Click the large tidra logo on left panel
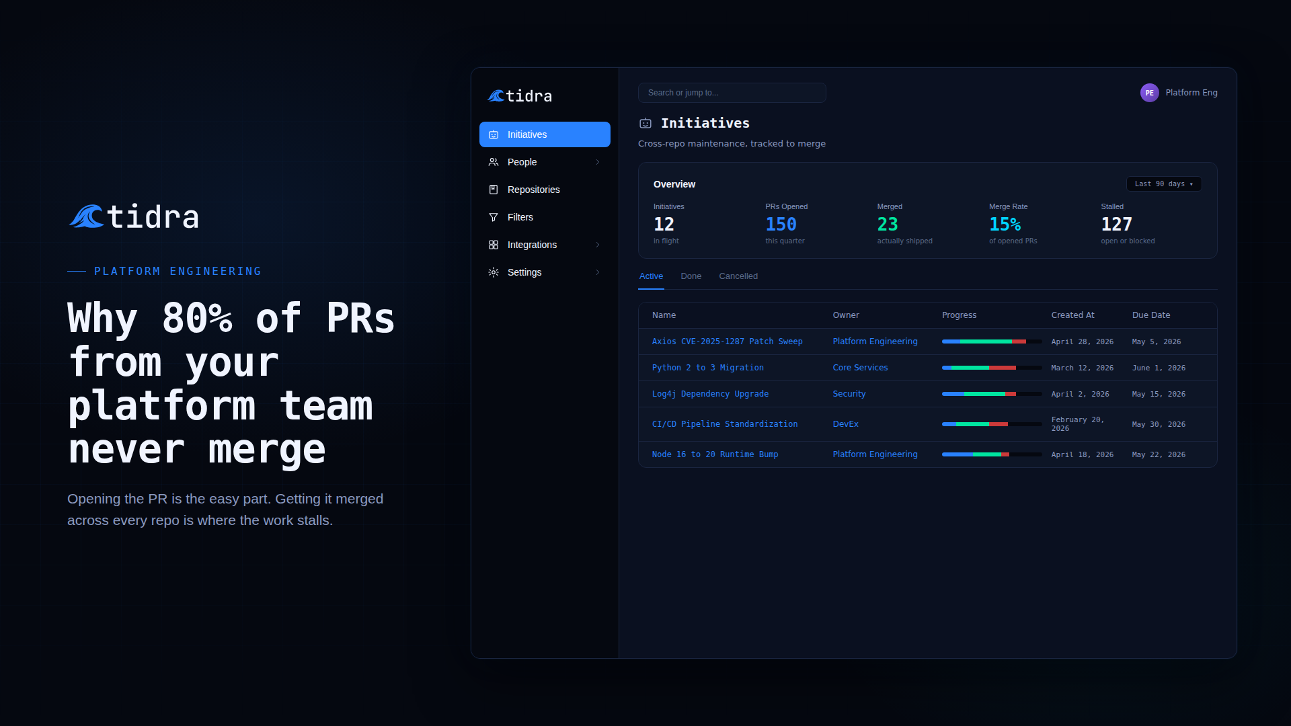 pyautogui.click(x=134, y=216)
